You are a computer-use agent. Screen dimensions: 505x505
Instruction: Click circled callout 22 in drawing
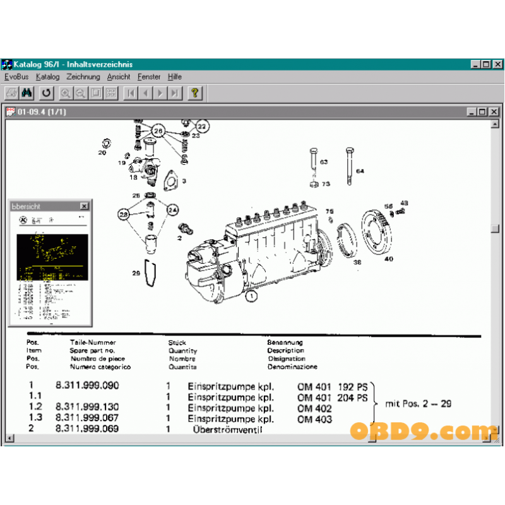tap(202, 126)
